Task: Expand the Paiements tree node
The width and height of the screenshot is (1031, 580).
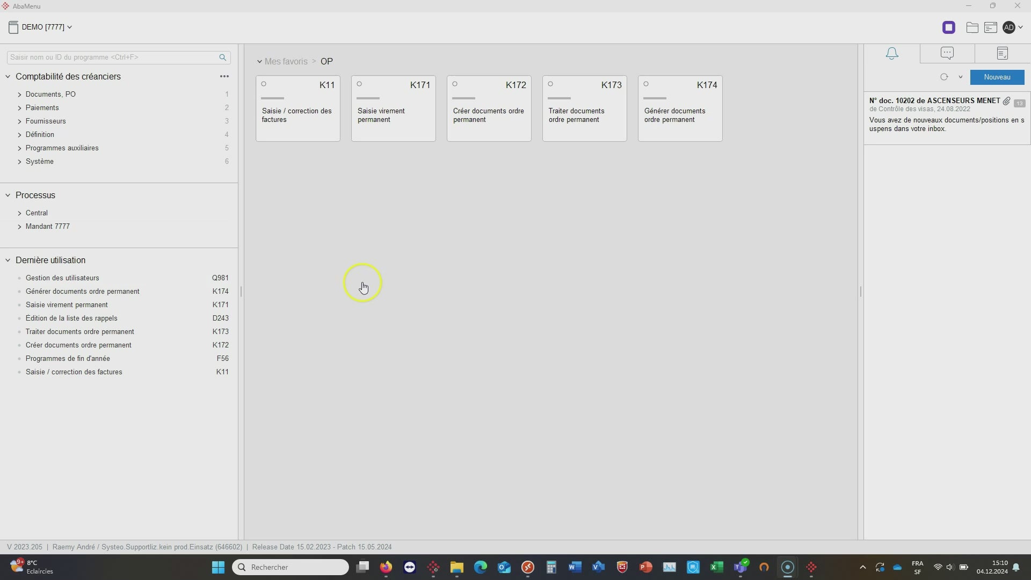Action: 20,108
